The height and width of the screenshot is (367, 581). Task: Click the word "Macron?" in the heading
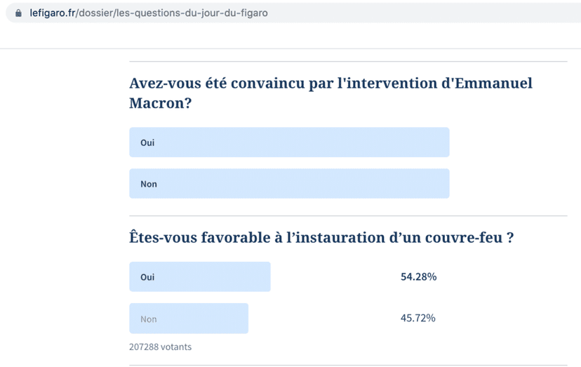[x=161, y=102]
